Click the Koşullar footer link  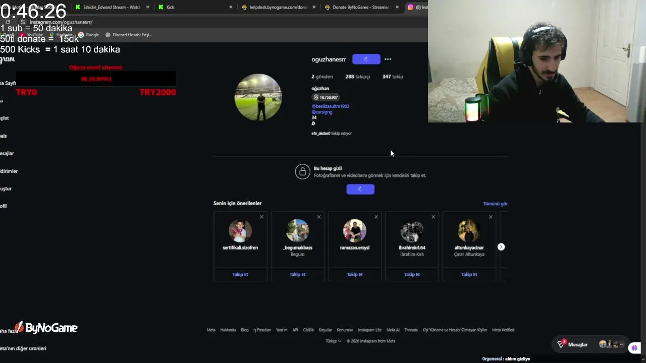coord(326,330)
